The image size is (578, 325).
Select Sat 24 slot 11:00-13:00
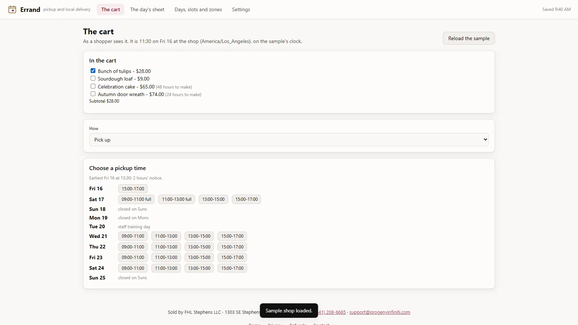[x=166, y=268]
